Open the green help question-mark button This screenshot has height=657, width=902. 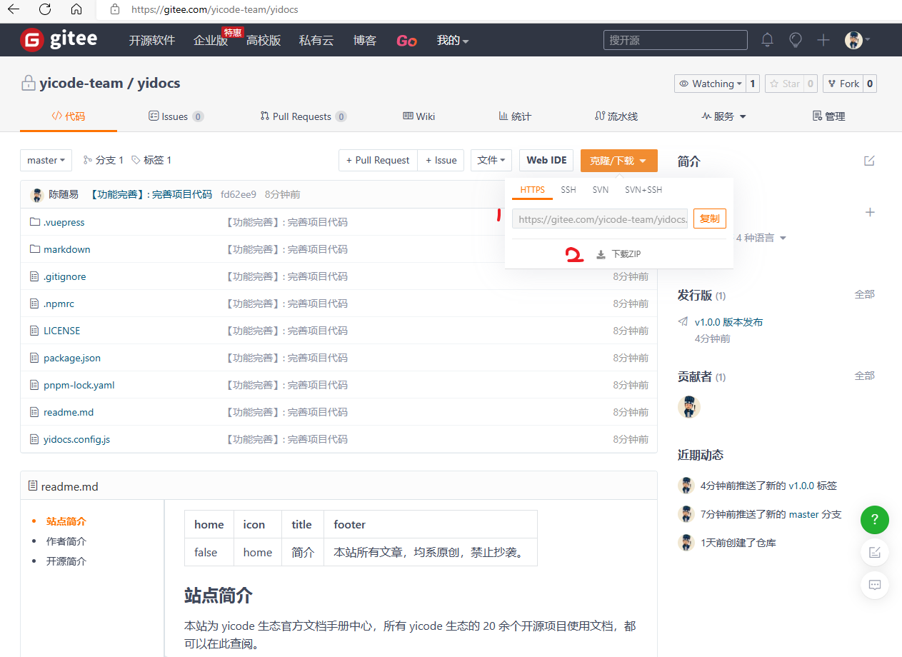pos(875,519)
